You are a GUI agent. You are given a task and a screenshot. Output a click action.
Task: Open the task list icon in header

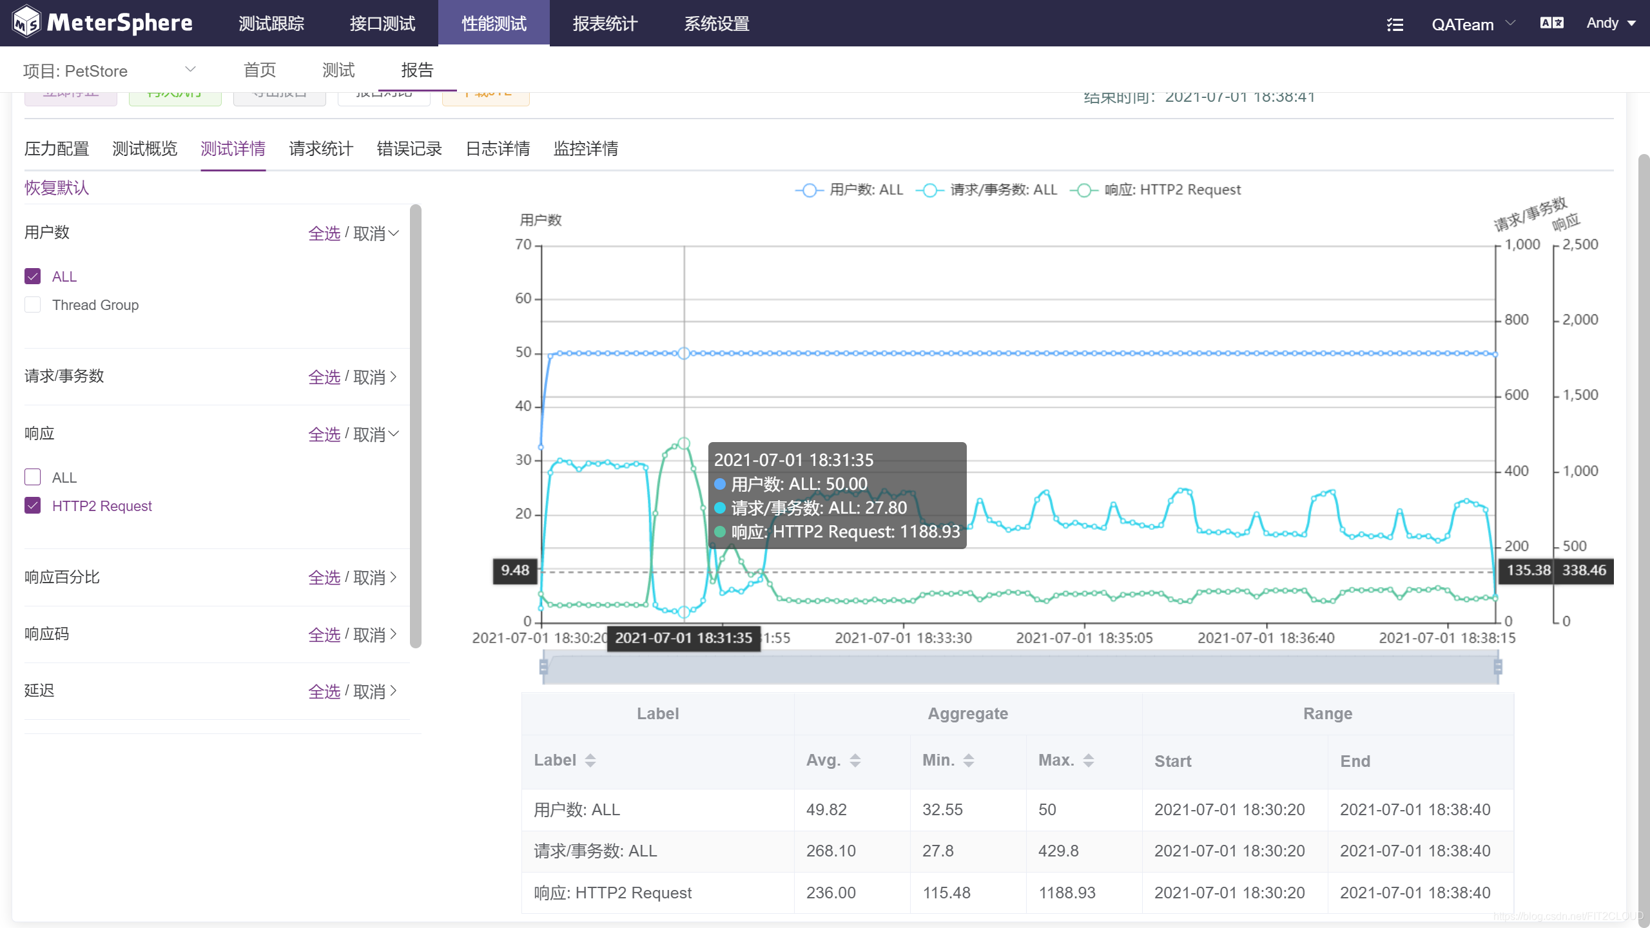1395,24
